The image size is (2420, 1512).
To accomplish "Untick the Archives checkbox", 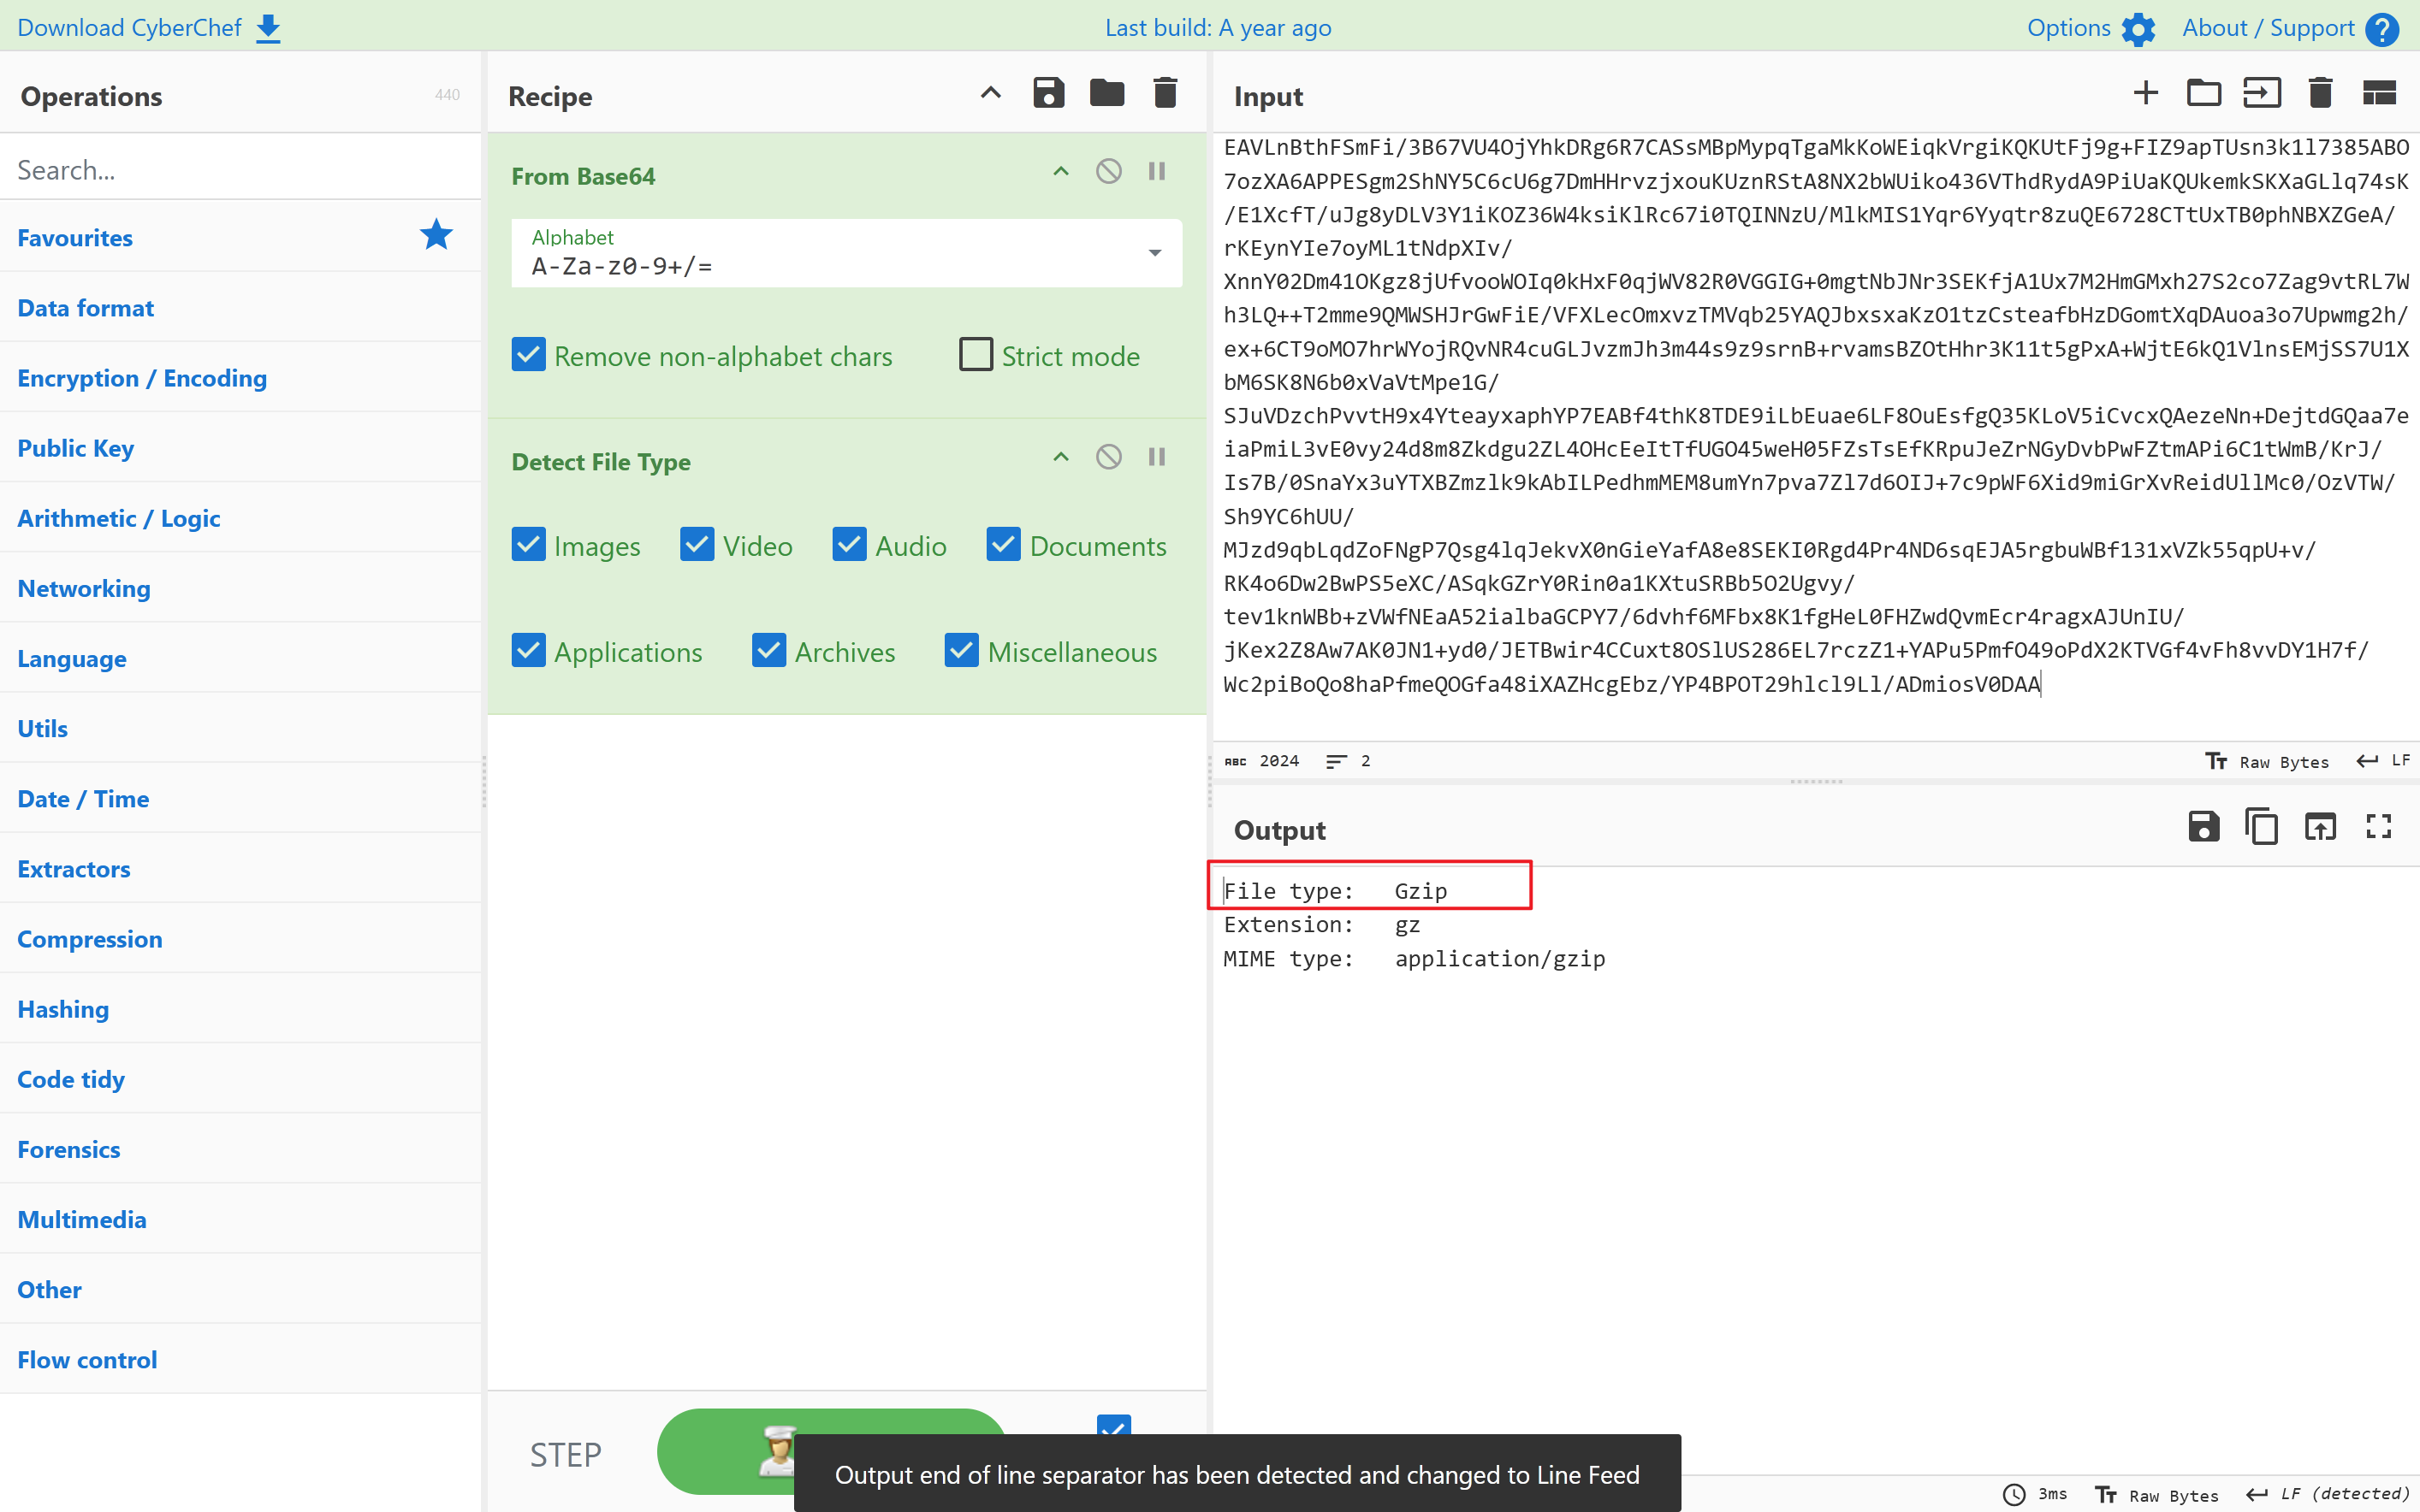I will coord(768,651).
